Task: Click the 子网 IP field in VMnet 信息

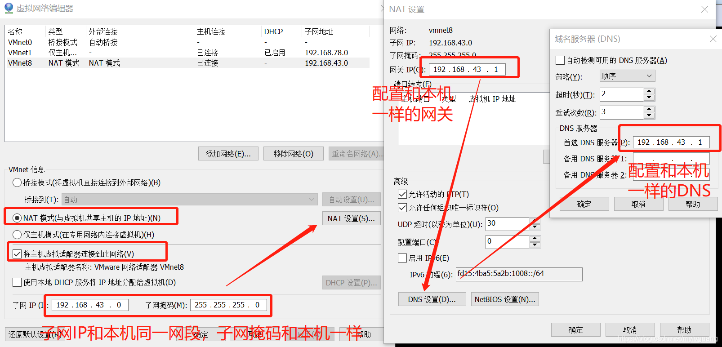Action: [x=90, y=305]
